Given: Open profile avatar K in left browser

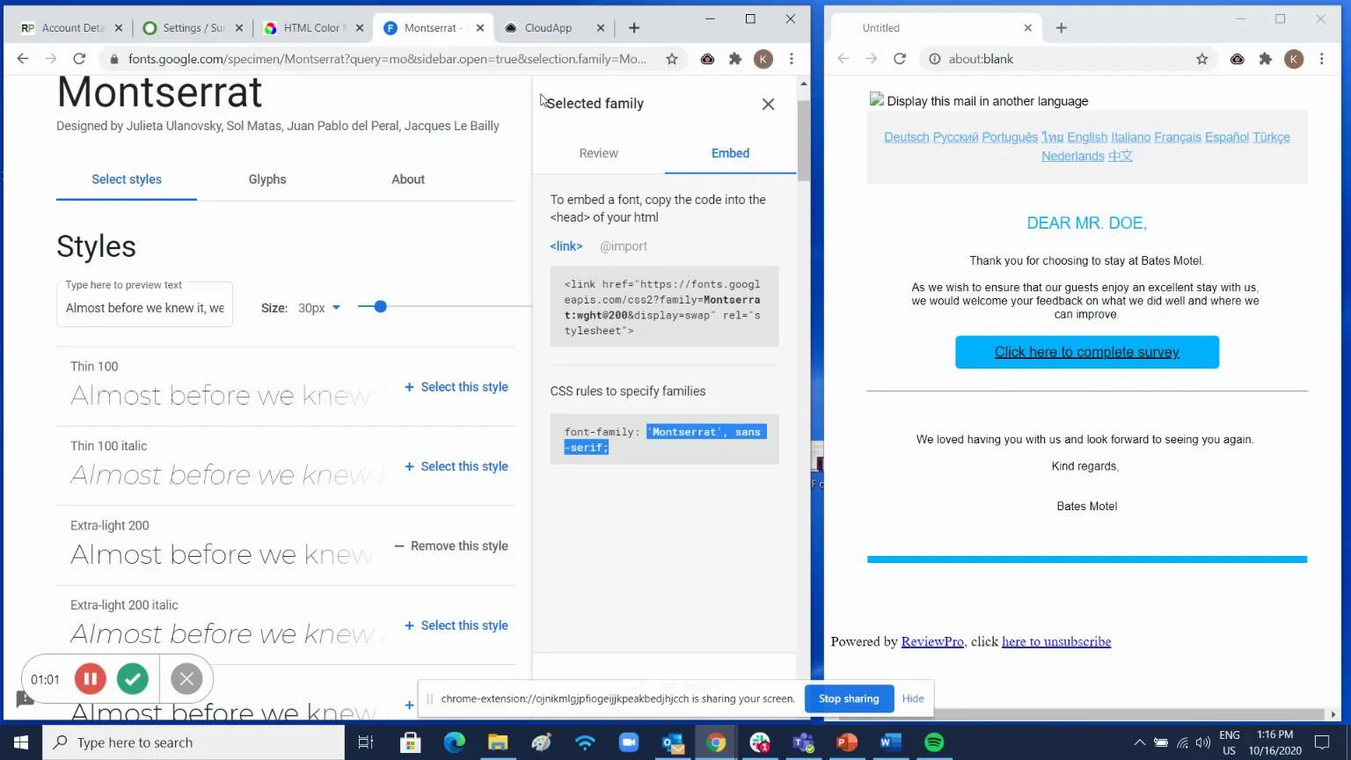Looking at the screenshot, I should coord(763,59).
